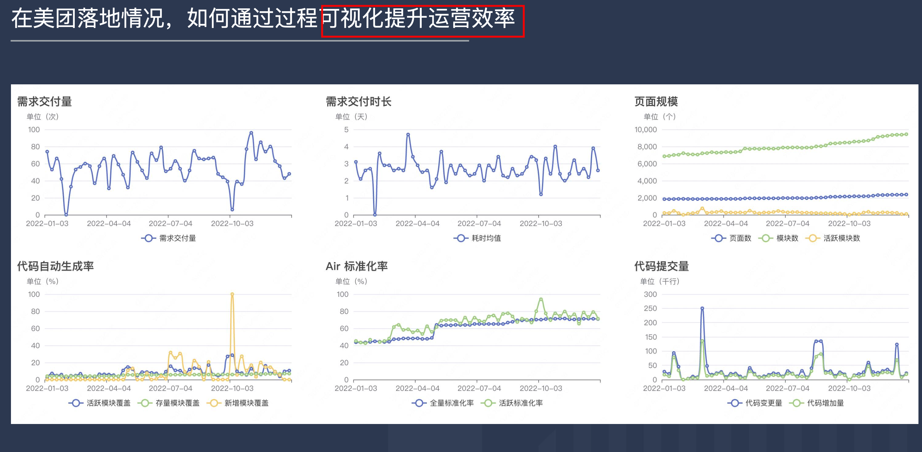Click the 单位（千行） axis label
This screenshot has width=922, height=452.
tap(660, 281)
